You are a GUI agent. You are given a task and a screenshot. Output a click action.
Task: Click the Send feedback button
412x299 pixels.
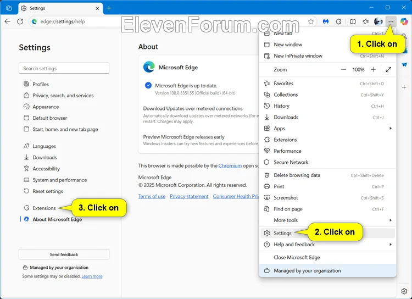click(64, 254)
